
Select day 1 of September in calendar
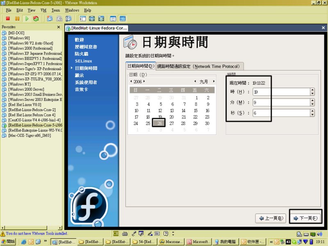click(x=197, y=98)
